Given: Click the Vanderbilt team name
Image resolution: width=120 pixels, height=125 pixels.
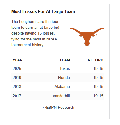Looking at the screenshot, I should coord(61,96).
